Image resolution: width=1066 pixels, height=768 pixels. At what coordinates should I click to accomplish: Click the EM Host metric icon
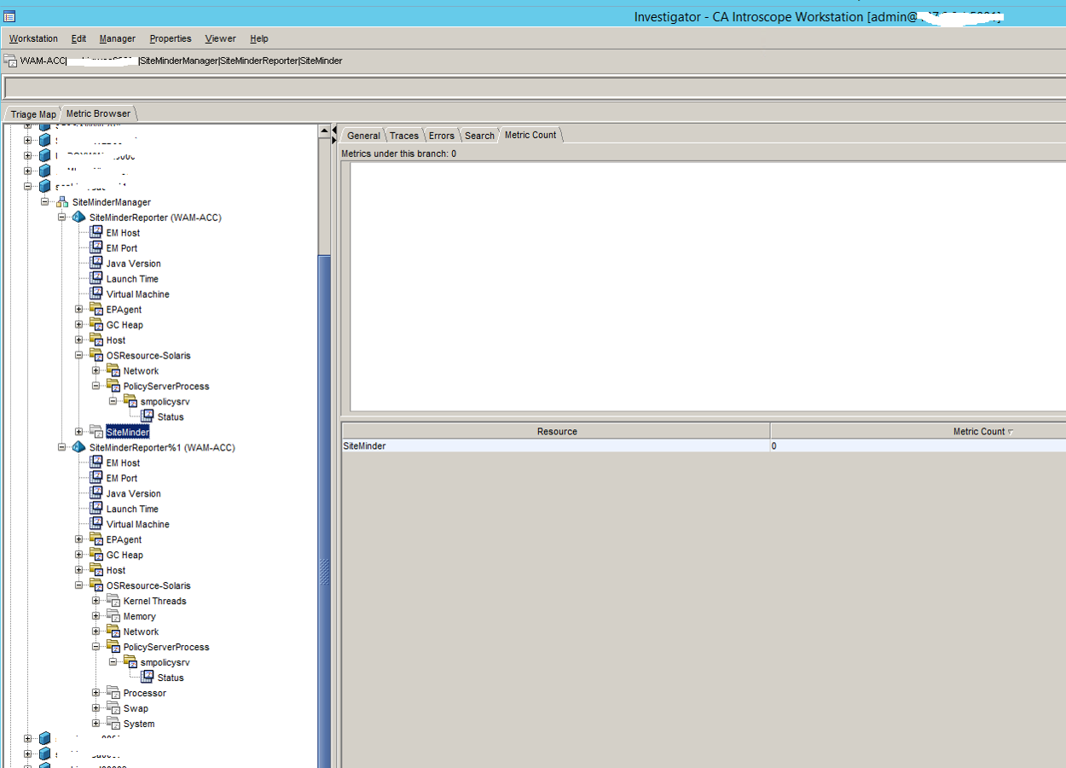(95, 232)
